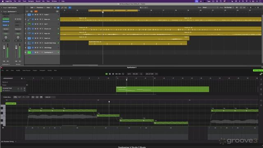Viewport: 263px width, 148px height.
Task: Toggle loop mode in Synthesizer V transport
Action: click(x=123, y=74)
